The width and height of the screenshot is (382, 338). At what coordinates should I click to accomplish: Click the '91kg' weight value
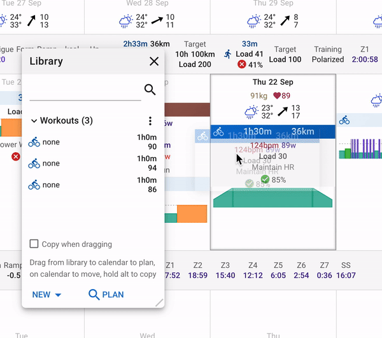tap(258, 95)
